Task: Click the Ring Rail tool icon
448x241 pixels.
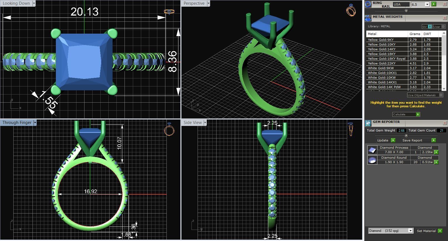Action: point(368,4)
